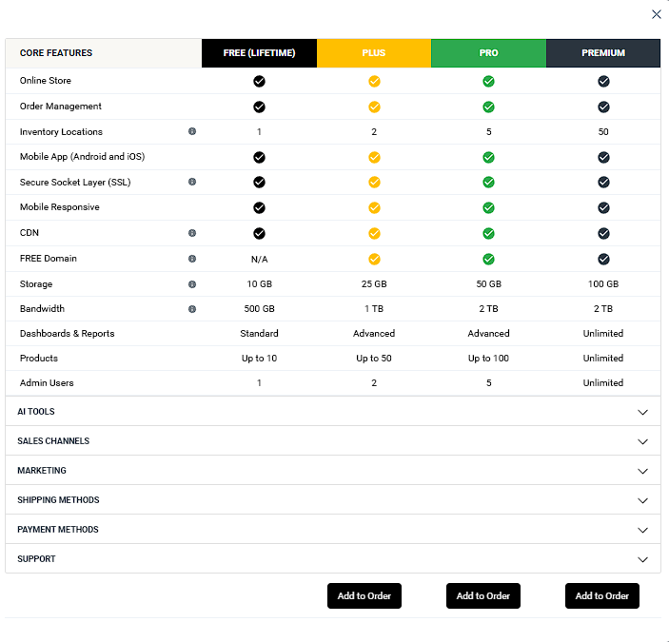Expand the Sales Channels section
669x642 pixels.
pos(642,441)
